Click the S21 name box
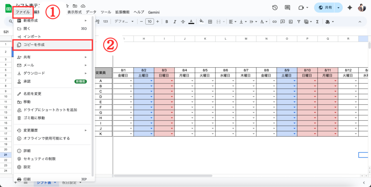Viewport: 371px width, 187px height. [x=6, y=32]
